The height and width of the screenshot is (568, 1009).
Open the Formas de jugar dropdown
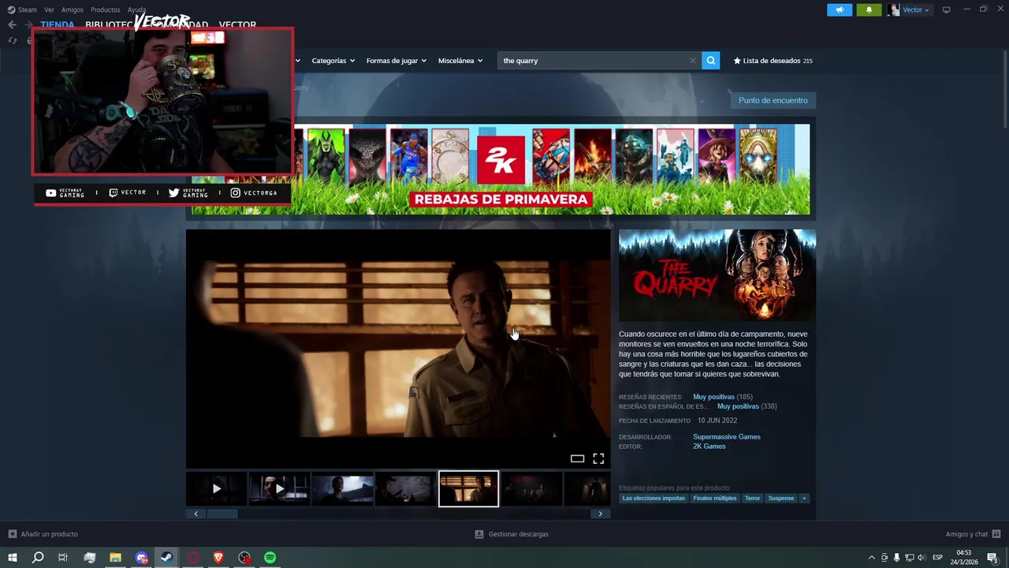click(396, 61)
